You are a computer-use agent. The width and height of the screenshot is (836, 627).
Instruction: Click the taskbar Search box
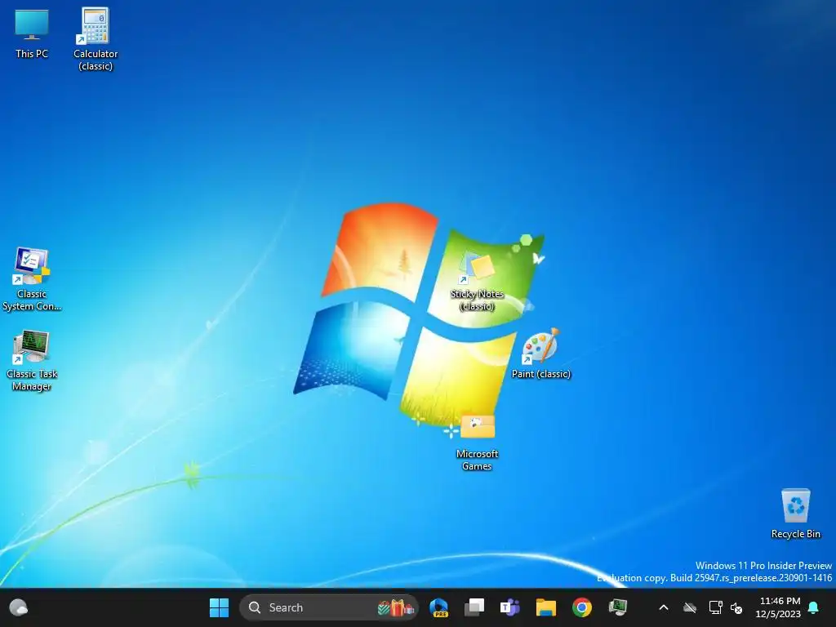click(x=329, y=607)
